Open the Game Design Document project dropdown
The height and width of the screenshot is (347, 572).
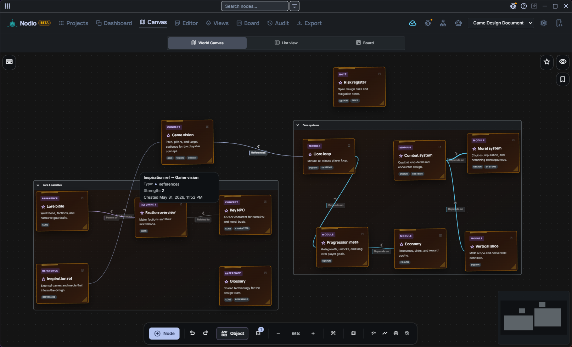pos(501,23)
